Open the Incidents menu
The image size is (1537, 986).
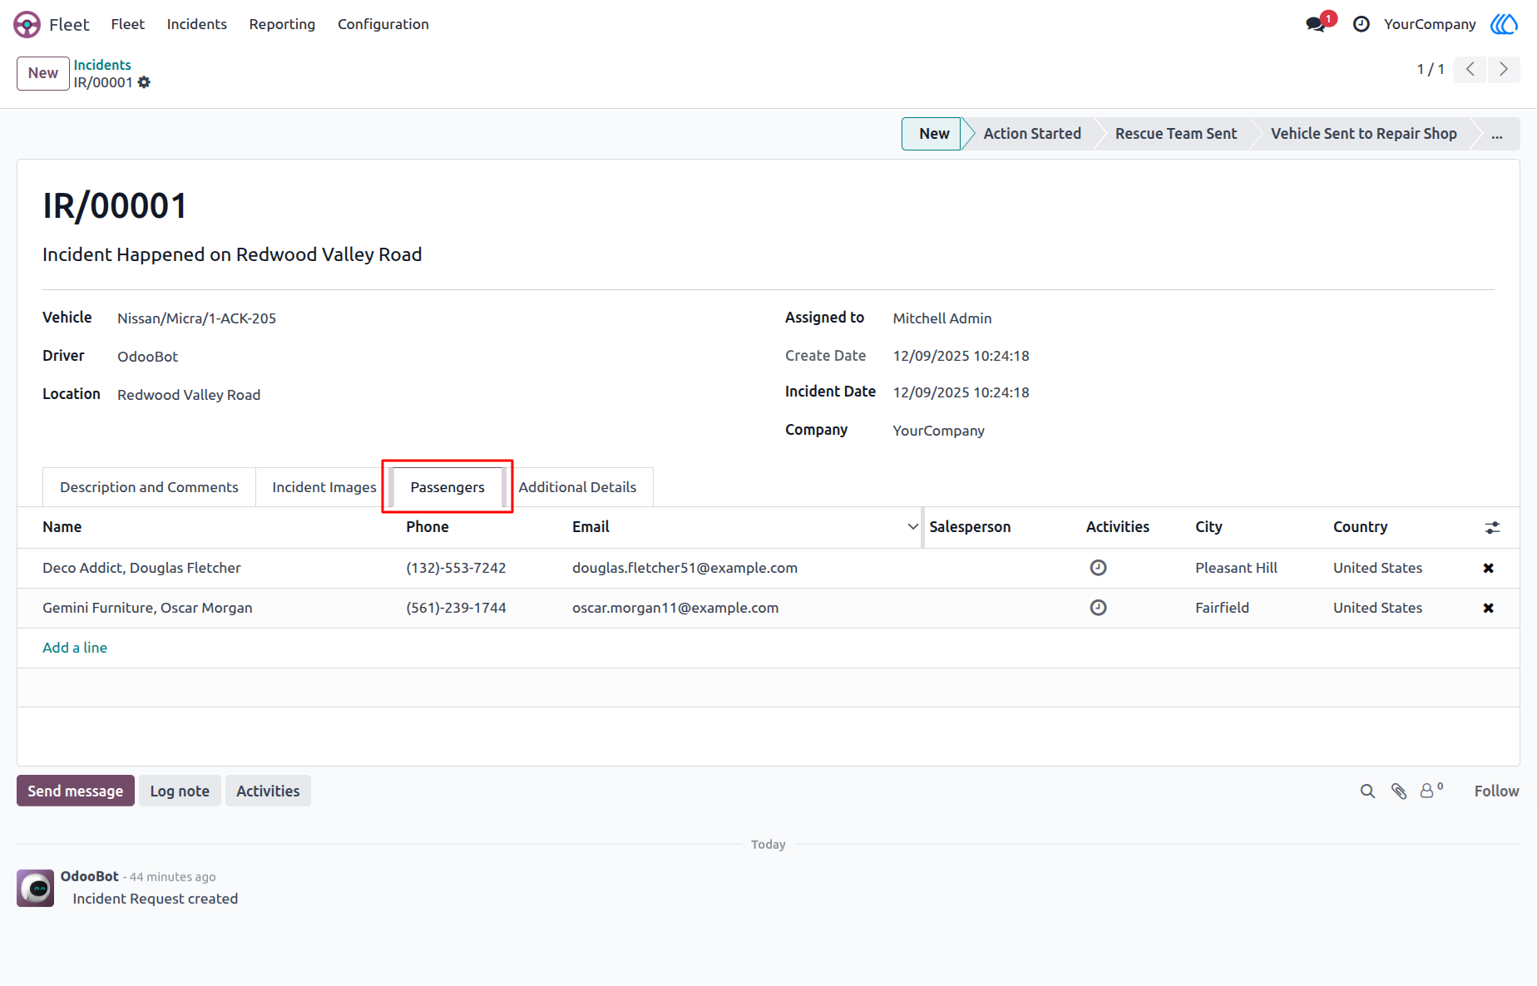click(x=197, y=24)
